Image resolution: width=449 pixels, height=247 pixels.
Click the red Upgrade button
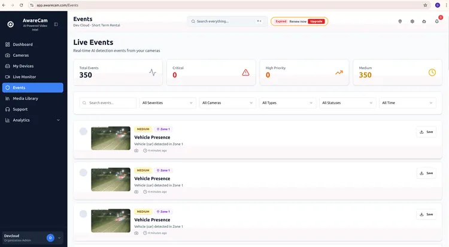(317, 21)
